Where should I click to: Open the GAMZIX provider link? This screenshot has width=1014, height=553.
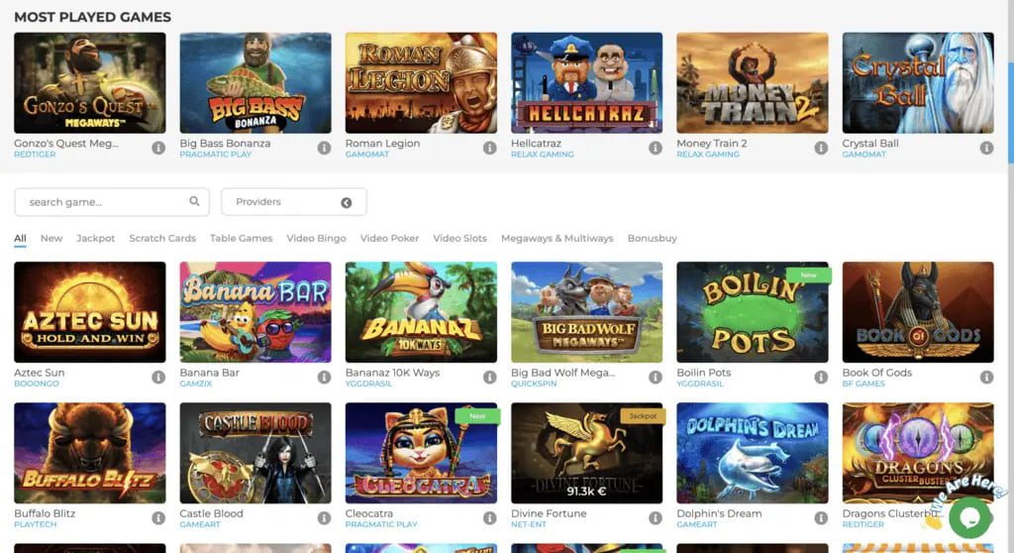coord(195,384)
